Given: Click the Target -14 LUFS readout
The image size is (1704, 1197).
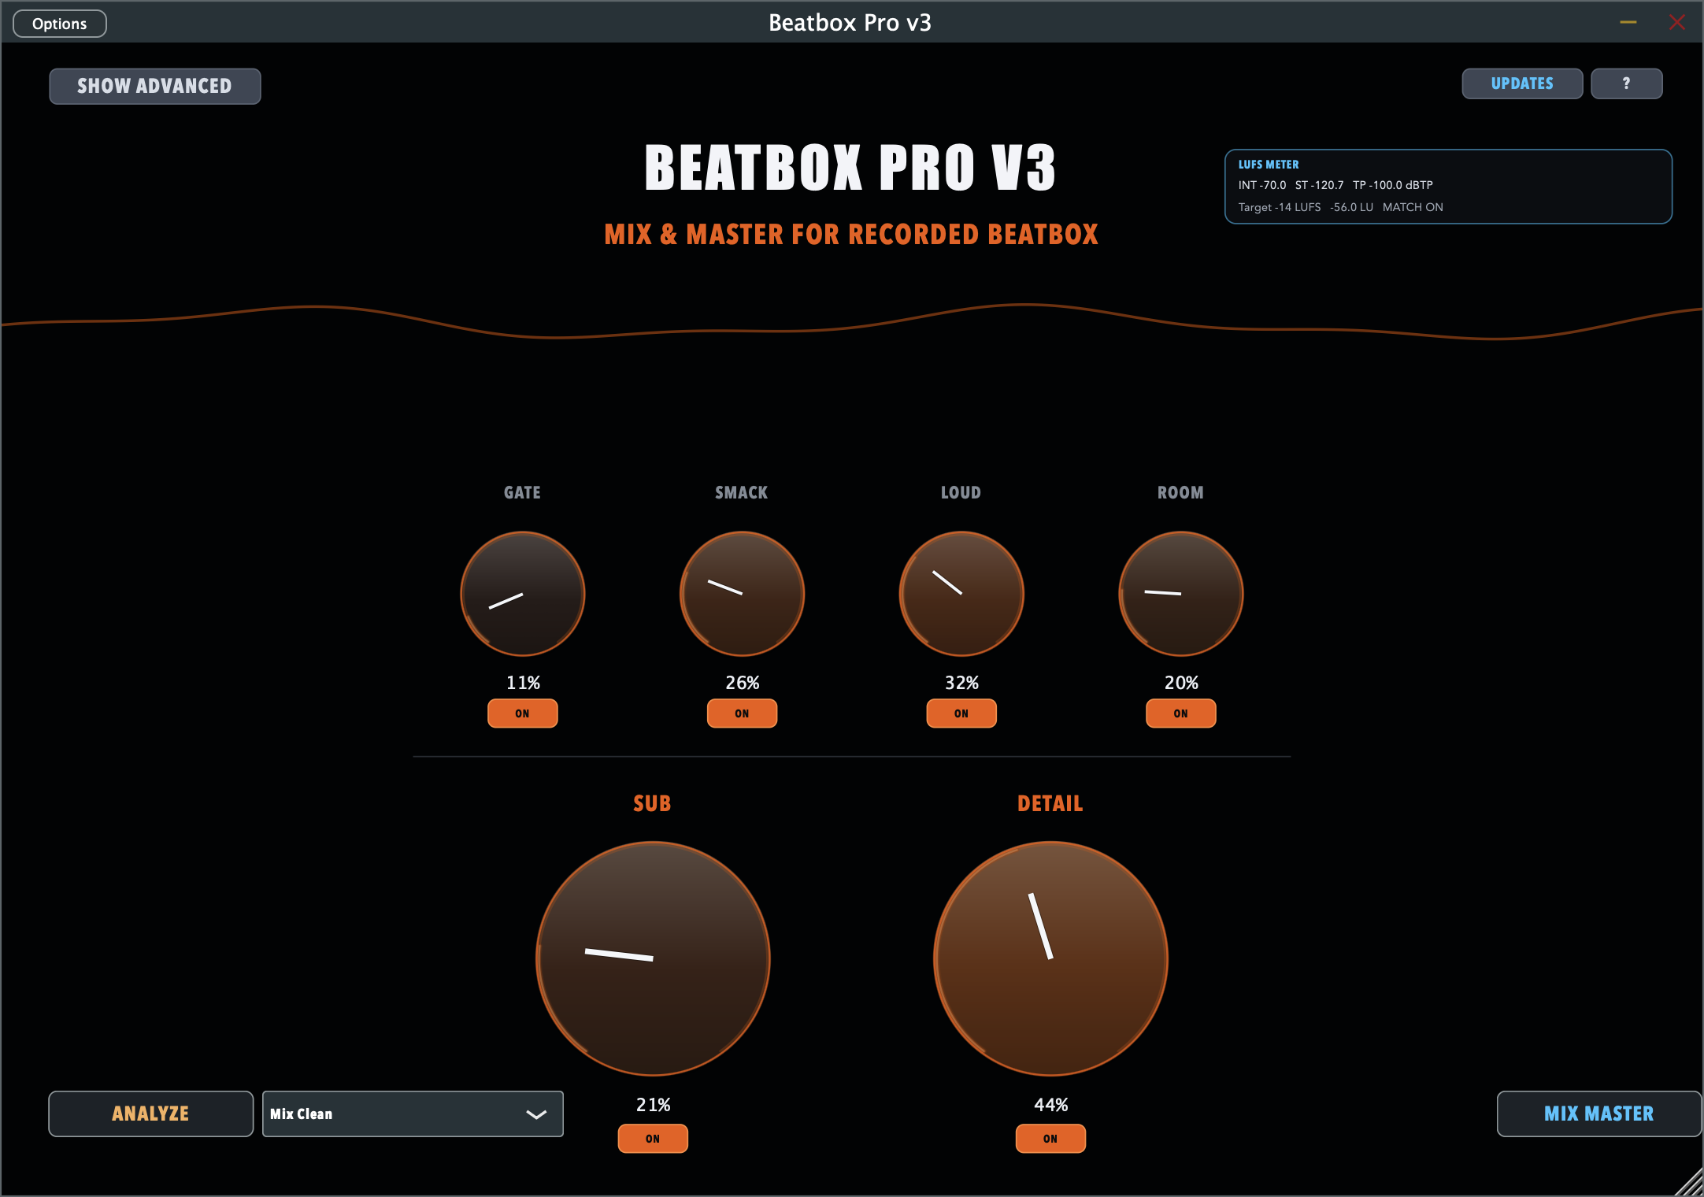Looking at the screenshot, I should point(1279,207).
